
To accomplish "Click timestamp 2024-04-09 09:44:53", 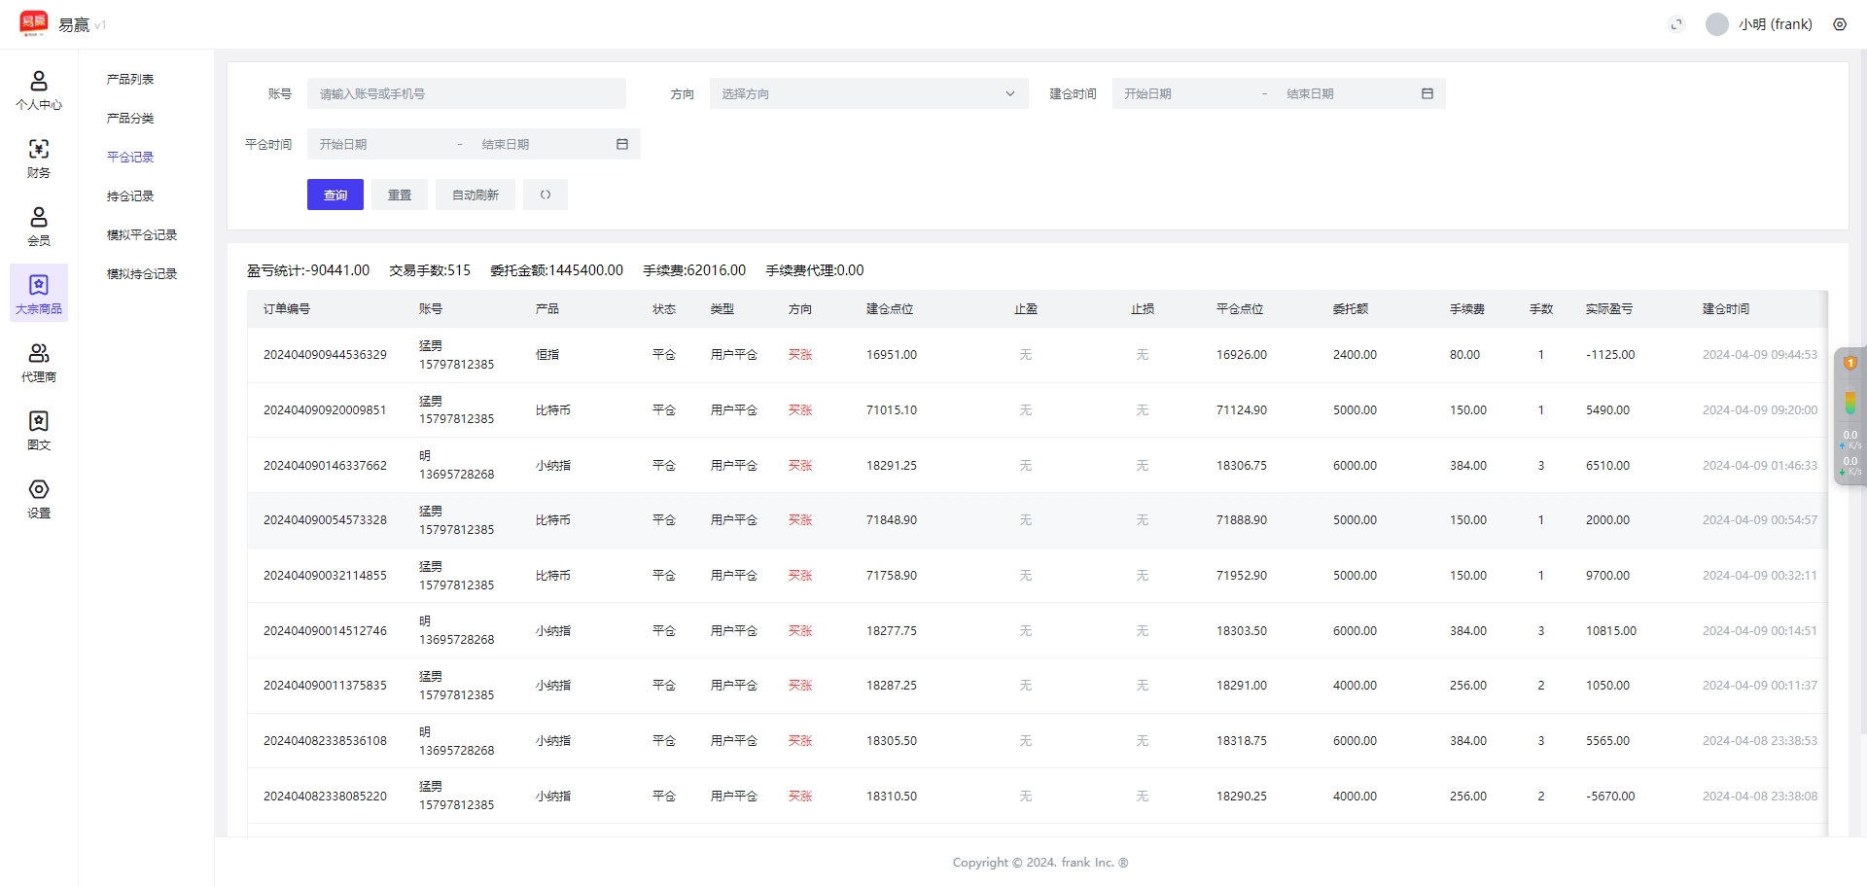I will coord(1760,355).
